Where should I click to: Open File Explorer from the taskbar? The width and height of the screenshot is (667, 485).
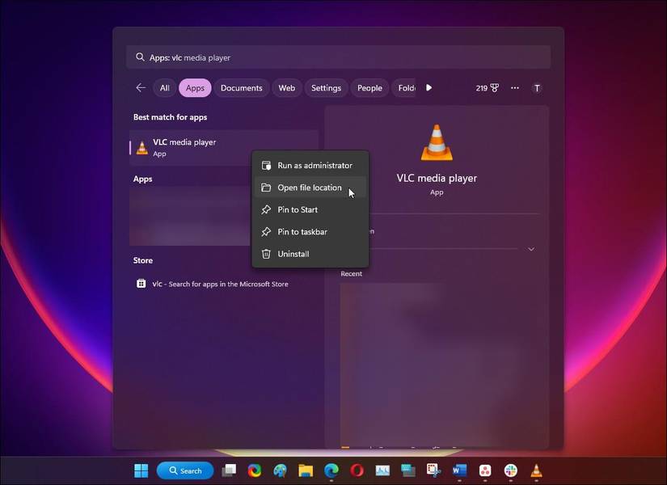305,470
